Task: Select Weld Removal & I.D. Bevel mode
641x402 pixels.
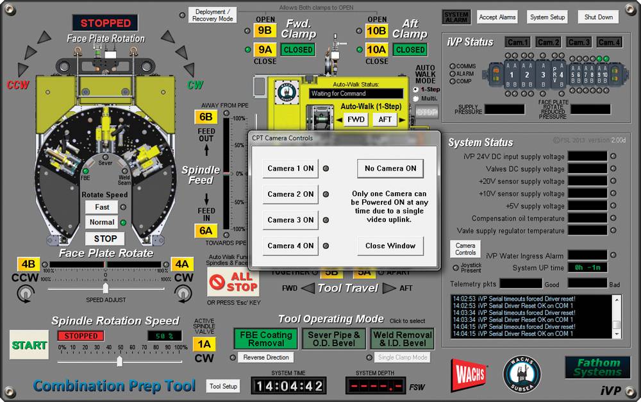Action: tap(403, 339)
